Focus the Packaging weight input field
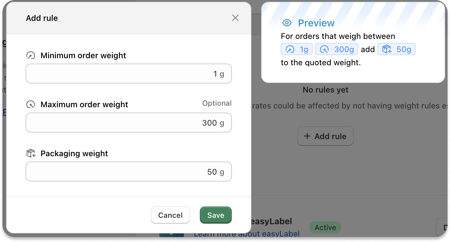Image resolution: width=450 pixels, height=242 pixels. click(x=129, y=172)
